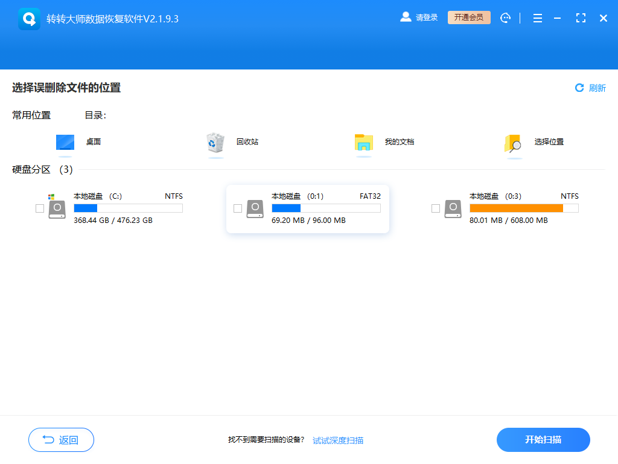
Task: Click the feedback globe icon in title bar
Action: click(505, 18)
